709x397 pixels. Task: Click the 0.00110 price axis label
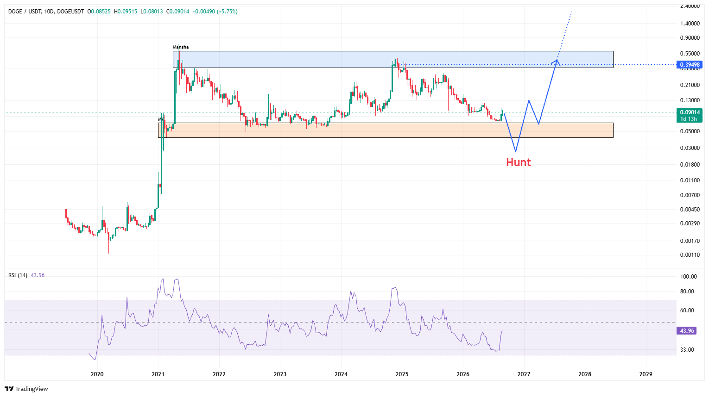click(x=690, y=255)
